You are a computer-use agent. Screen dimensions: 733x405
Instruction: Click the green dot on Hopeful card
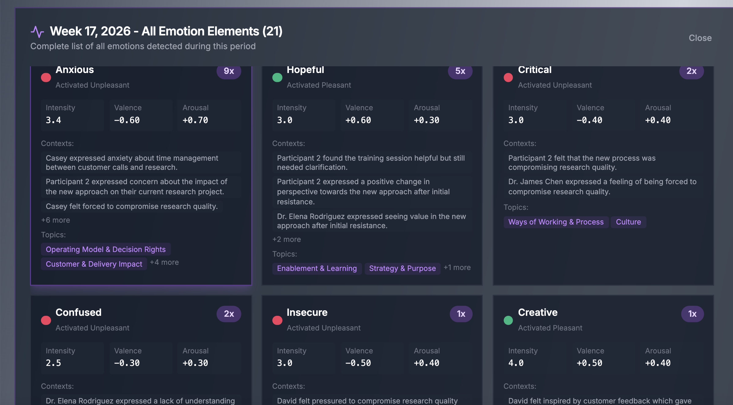[x=277, y=78]
